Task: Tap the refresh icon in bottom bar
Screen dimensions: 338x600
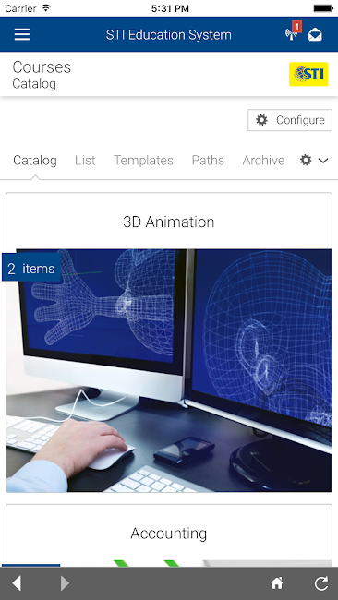Action: click(x=321, y=583)
